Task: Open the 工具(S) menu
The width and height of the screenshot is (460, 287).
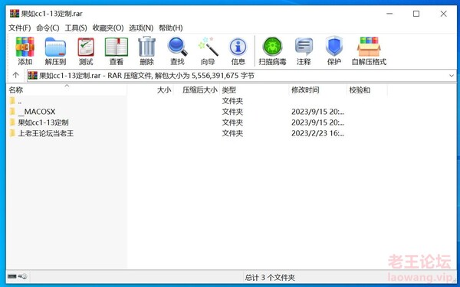Action: 76,28
